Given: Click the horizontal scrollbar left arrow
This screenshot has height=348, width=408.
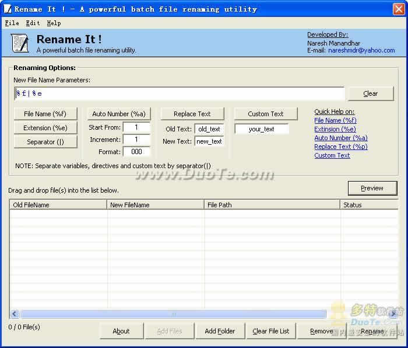Looking at the screenshot, I should [x=15, y=314].
